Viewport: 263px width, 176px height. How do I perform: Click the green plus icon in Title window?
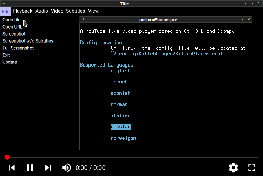click(x=4, y=4)
